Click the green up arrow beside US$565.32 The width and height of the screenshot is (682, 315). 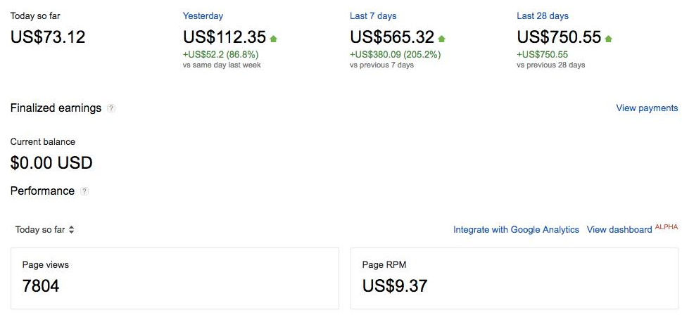coord(441,39)
